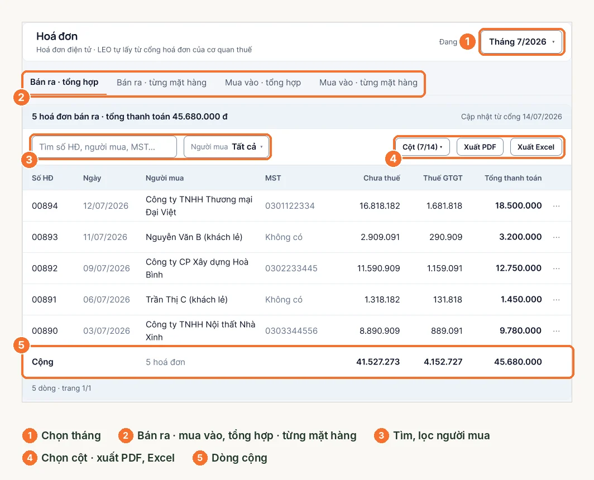The height and width of the screenshot is (480, 594).
Task: Open more options for invoice 00893
Action: [556, 237]
